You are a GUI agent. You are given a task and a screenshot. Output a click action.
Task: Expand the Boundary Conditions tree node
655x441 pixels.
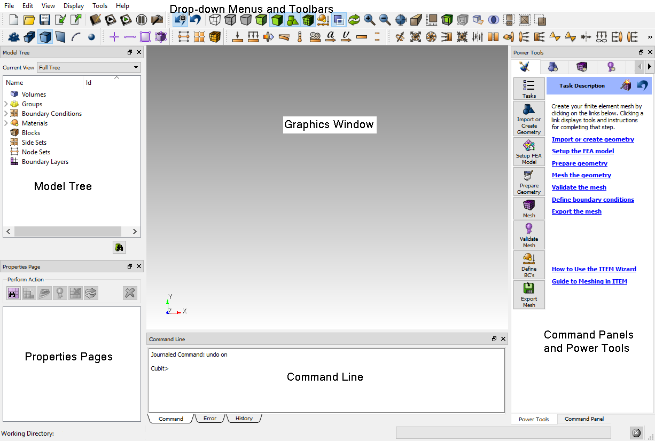click(6, 114)
